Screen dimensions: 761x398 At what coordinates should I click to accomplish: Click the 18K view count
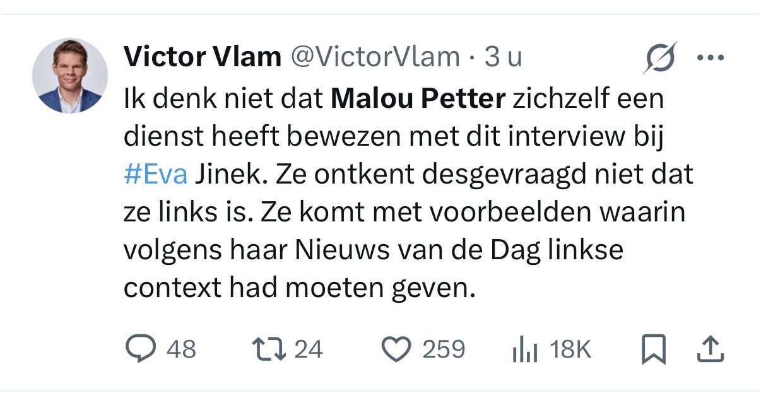click(x=570, y=349)
